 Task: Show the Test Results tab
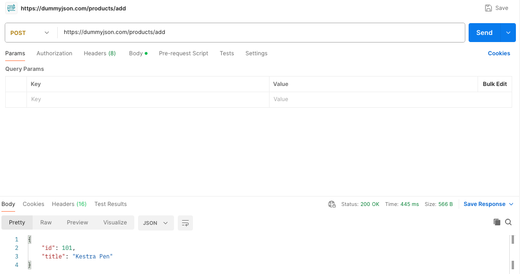point(111,204)
